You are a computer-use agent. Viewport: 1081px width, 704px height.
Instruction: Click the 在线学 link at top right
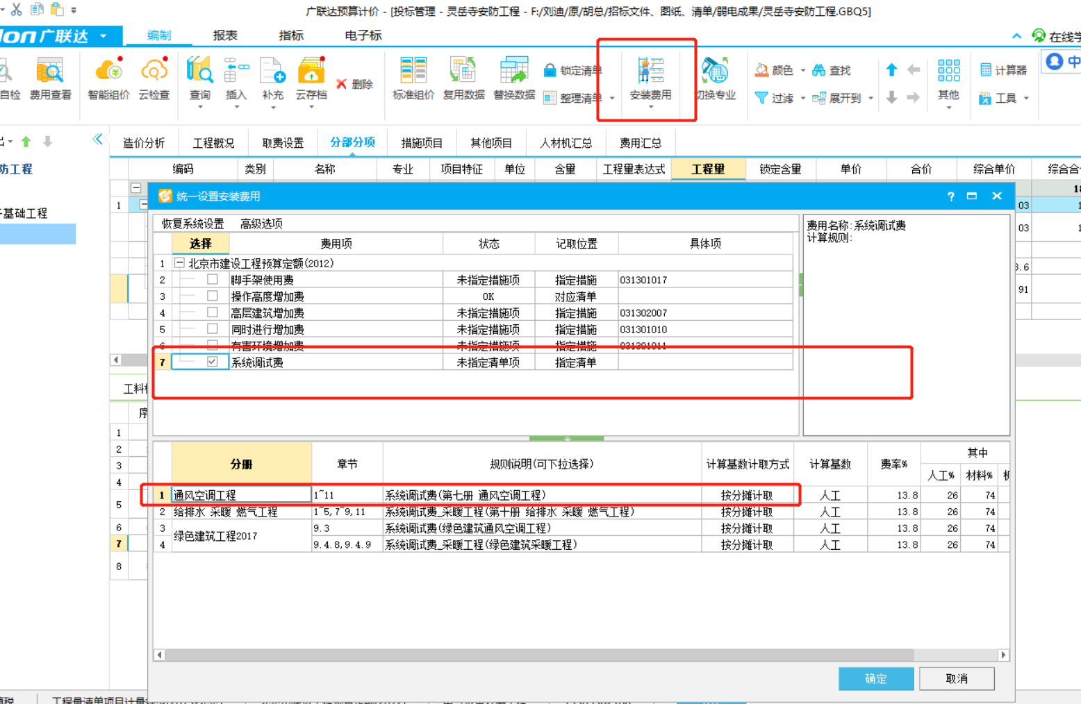coord(1056,36)
